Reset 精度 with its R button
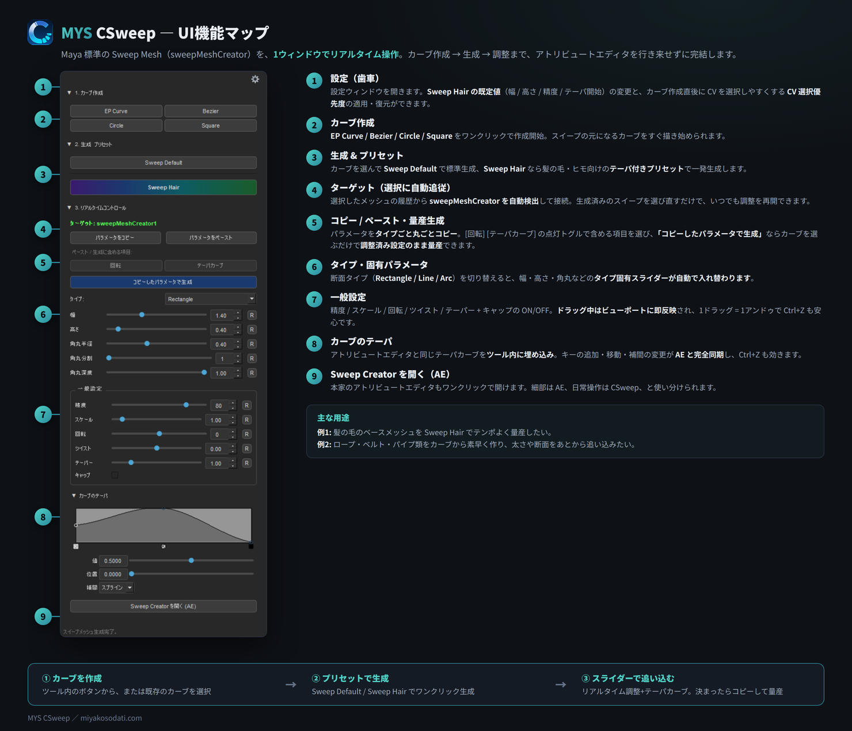Screen dimensions: 852x731 click(246, 405)
